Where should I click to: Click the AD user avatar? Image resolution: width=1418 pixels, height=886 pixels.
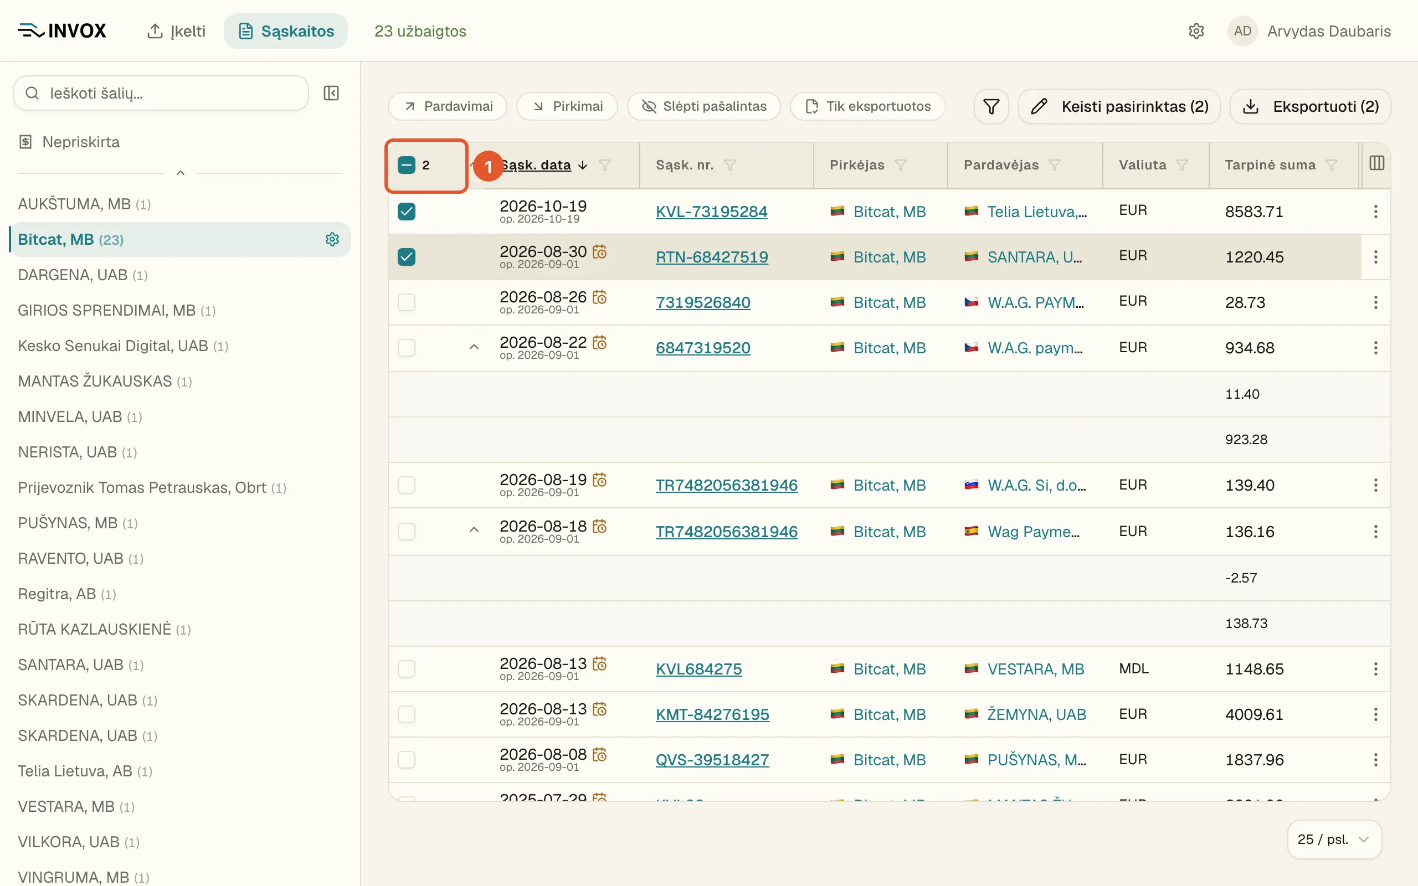tap(1242, 31)
